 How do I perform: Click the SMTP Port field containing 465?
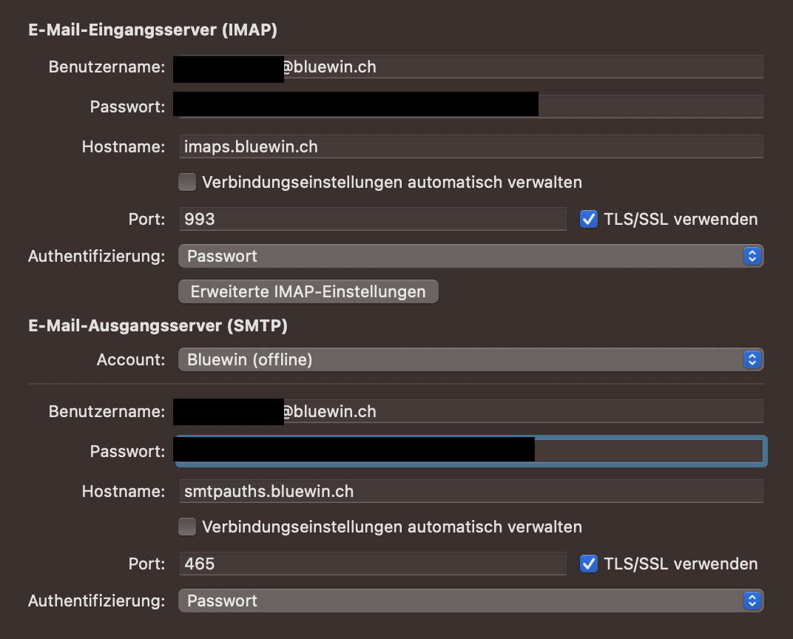[373, 564]
